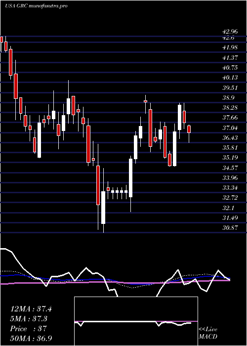Screen dimensions: 247x346
Task: Click the 36.43 price axis label
Action: [x=230, y=138]
